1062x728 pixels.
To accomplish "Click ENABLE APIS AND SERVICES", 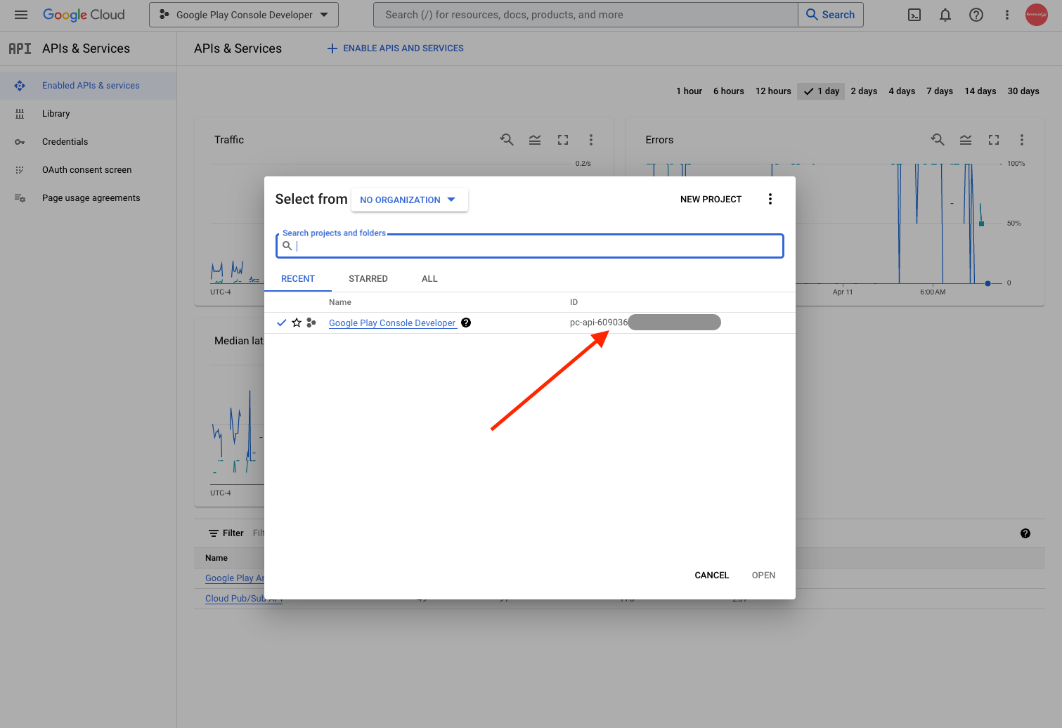I will (395, 48).
